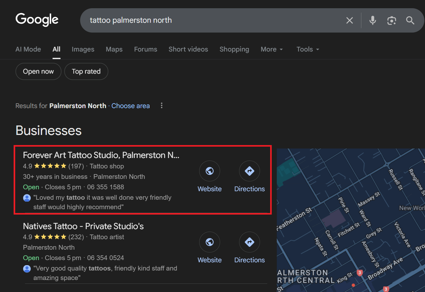Click the Google logo
Viewport: 425px width, 292px height.
[x=37, y=20]
